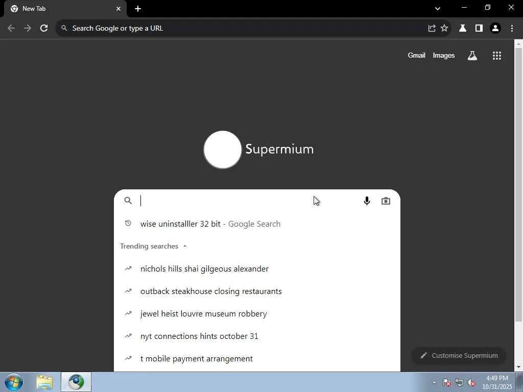Open the Gmail link
Screen dimensions: 523x392
click(416, 55)
